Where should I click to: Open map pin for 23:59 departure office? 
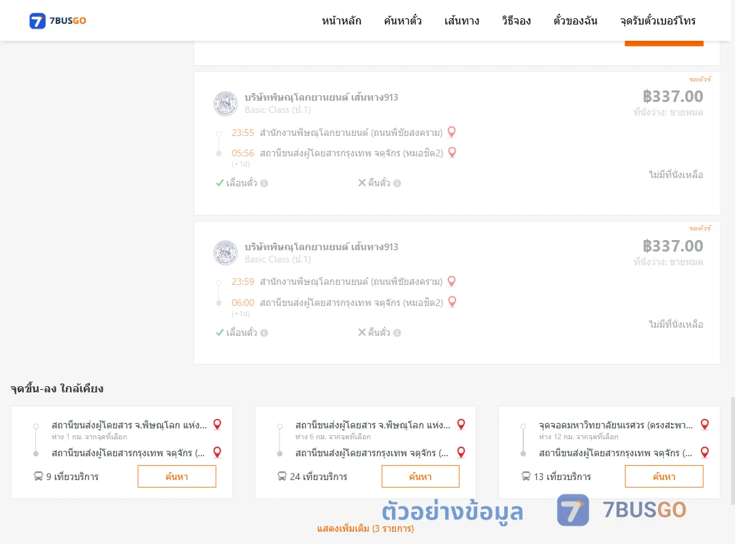pos(451,281)
